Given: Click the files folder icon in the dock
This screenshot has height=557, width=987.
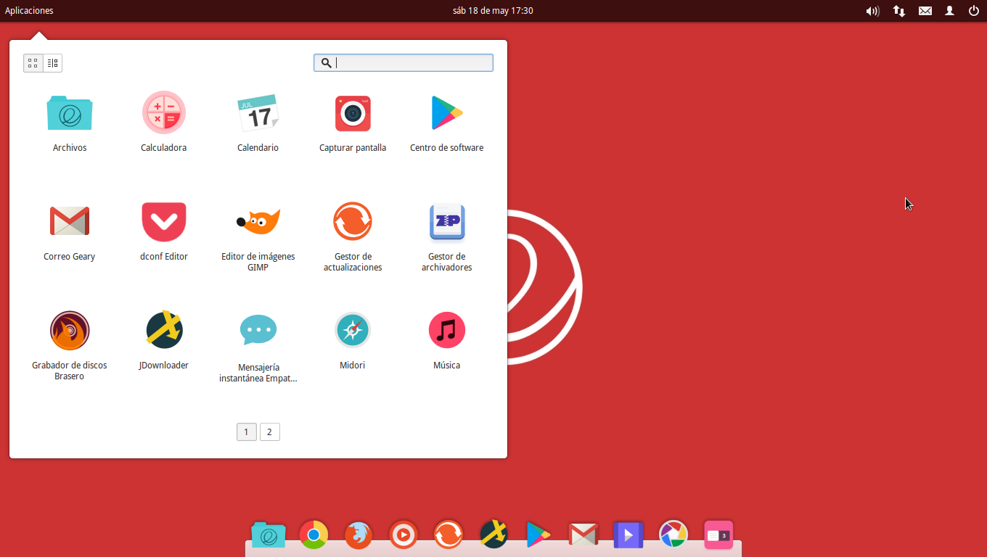Looking at the screenshot, I should (269, 535).
